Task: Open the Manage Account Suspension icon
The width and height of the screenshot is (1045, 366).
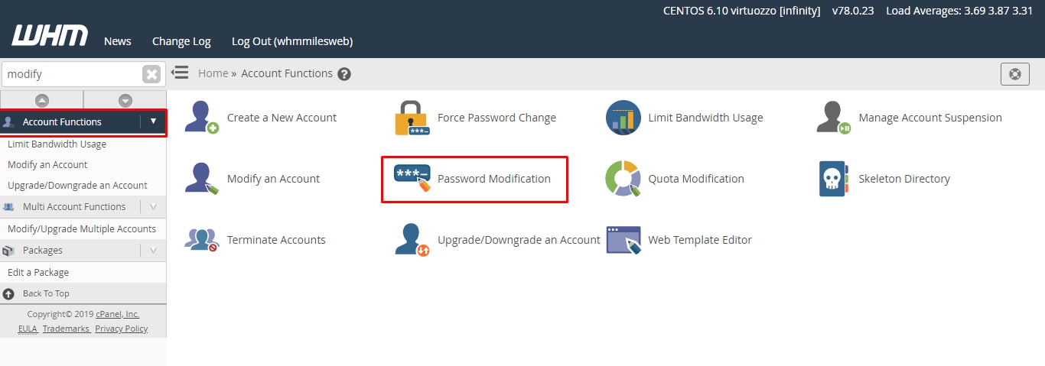Action: pyautogui.click(x=833, y=118)
